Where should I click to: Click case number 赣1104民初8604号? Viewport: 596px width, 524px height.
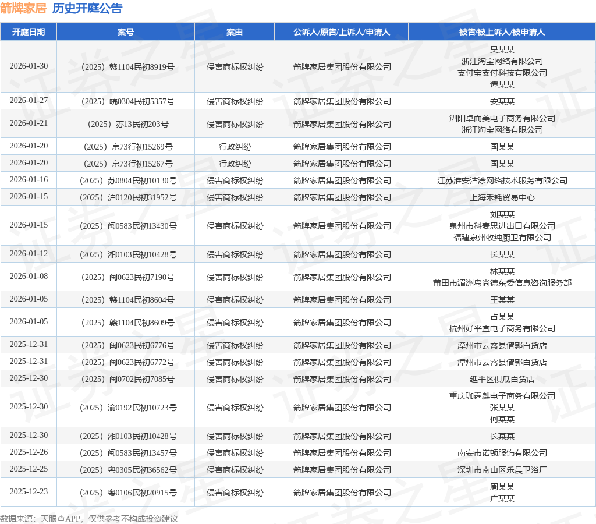(x=127, y=300)
